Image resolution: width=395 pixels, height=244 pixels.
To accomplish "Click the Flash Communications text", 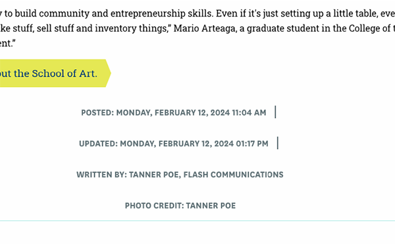I will click(233, 175).
